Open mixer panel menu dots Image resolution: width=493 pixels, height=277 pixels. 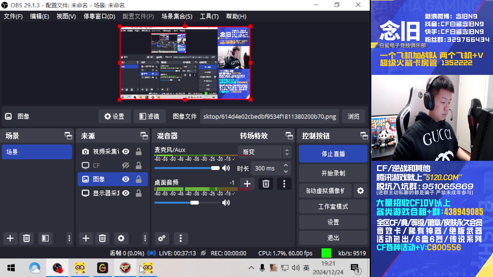(x=181, y=238)
